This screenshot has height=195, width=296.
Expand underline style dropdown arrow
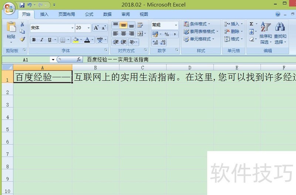pyautogui.click(x=55, y=40)
